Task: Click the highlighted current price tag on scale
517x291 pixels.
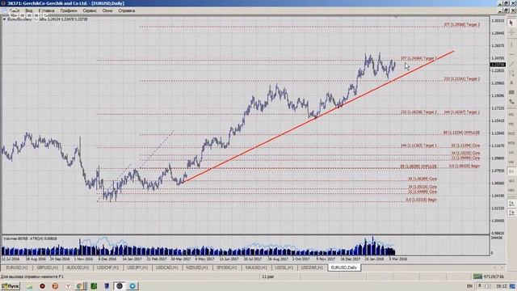Action: tap(498, 65)
